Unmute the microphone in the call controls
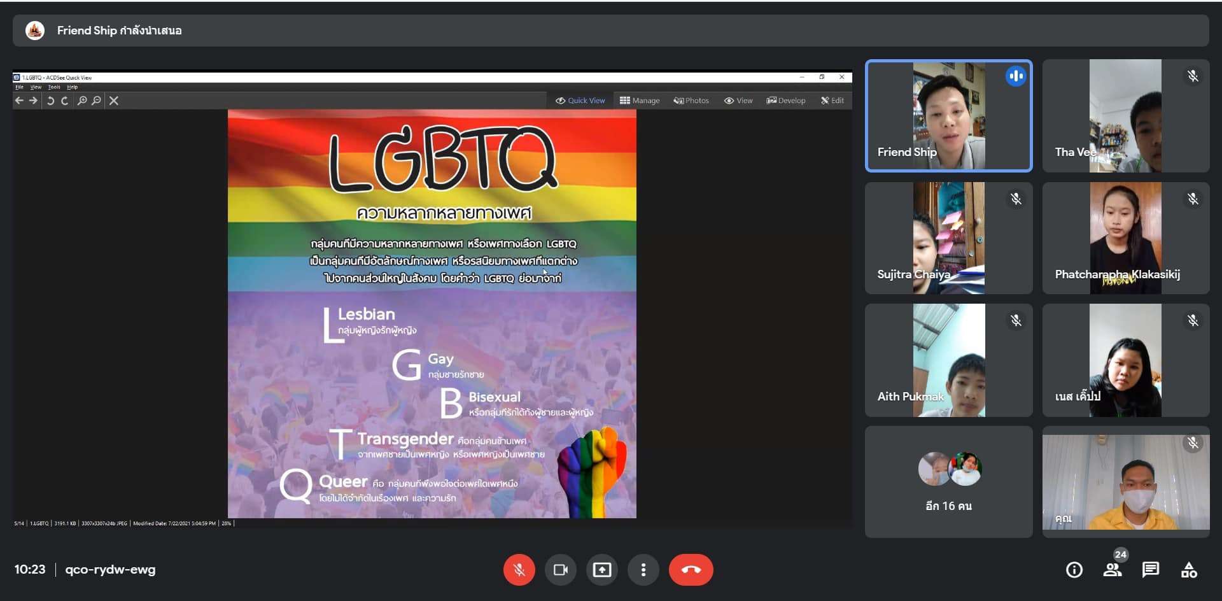The image size is (1222, 601). (519, 570)
